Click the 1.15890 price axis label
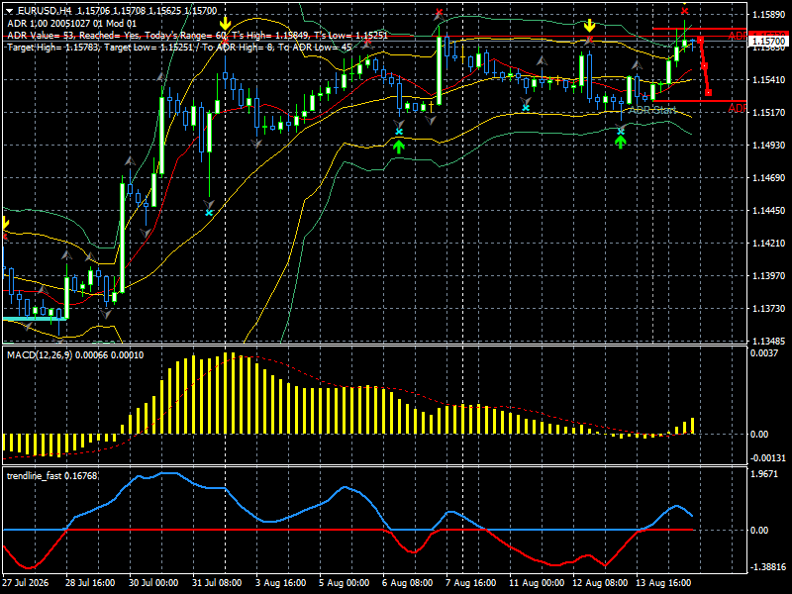The image size is (792, 594). tap(769, 14)
